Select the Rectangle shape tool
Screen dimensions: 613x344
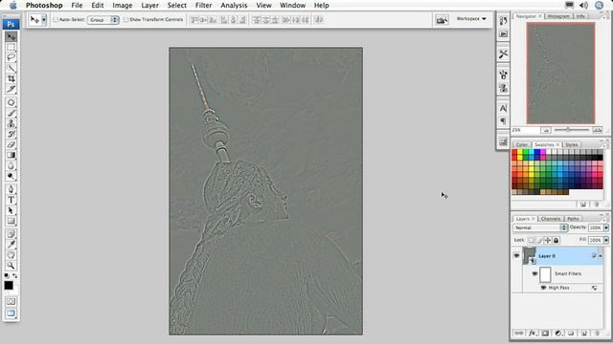(x=11, y=221)
